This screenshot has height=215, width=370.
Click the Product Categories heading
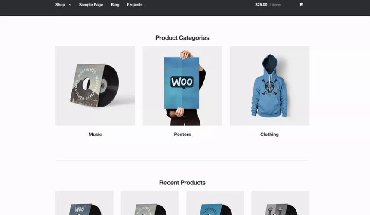tap(182, 38)
